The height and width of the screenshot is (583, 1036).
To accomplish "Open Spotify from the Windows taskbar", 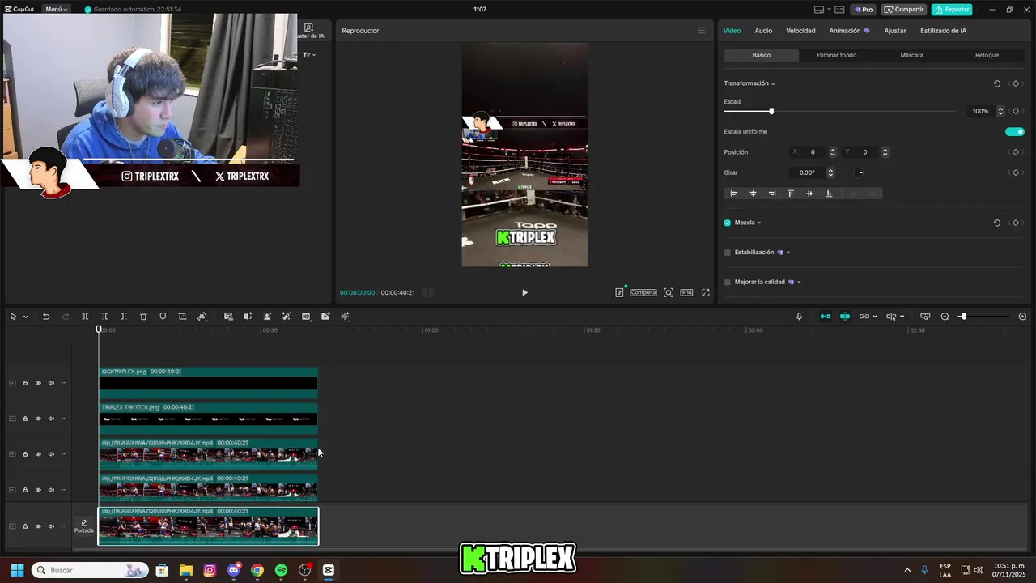I will point(281,570).
